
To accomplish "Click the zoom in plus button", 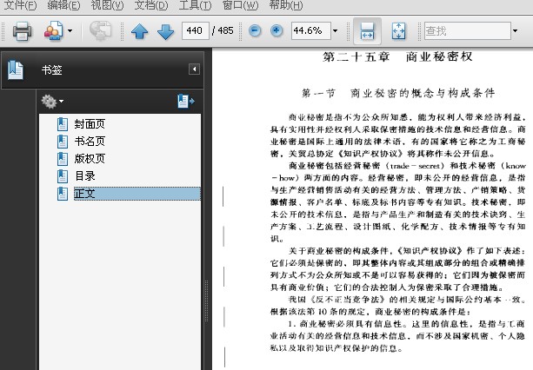I will [x=276, y=31].
